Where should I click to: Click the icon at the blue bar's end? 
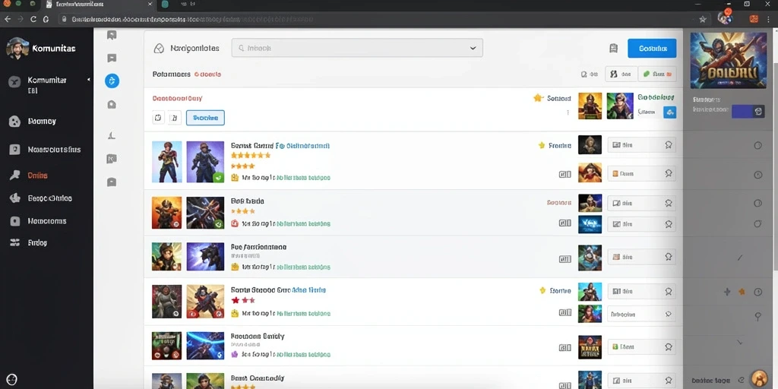(759, 111)
